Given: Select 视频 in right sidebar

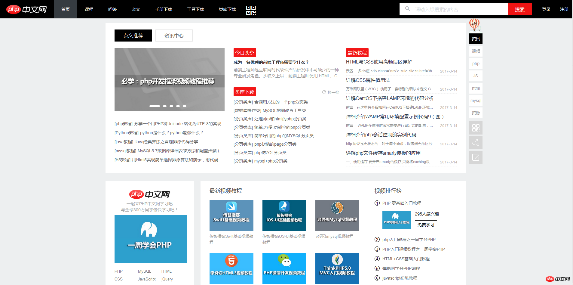Looking at the screenshot, I should (x=476, y=51).
